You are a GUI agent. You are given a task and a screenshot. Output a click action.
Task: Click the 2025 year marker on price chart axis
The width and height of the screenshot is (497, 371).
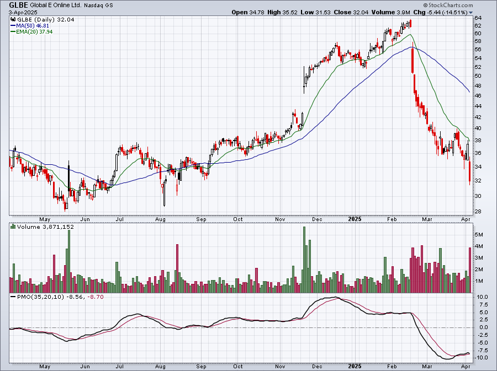[x=356, y=219]
